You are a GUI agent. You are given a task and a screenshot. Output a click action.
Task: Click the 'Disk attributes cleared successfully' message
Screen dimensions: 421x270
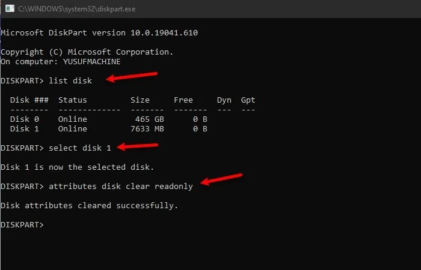point(90,206)
